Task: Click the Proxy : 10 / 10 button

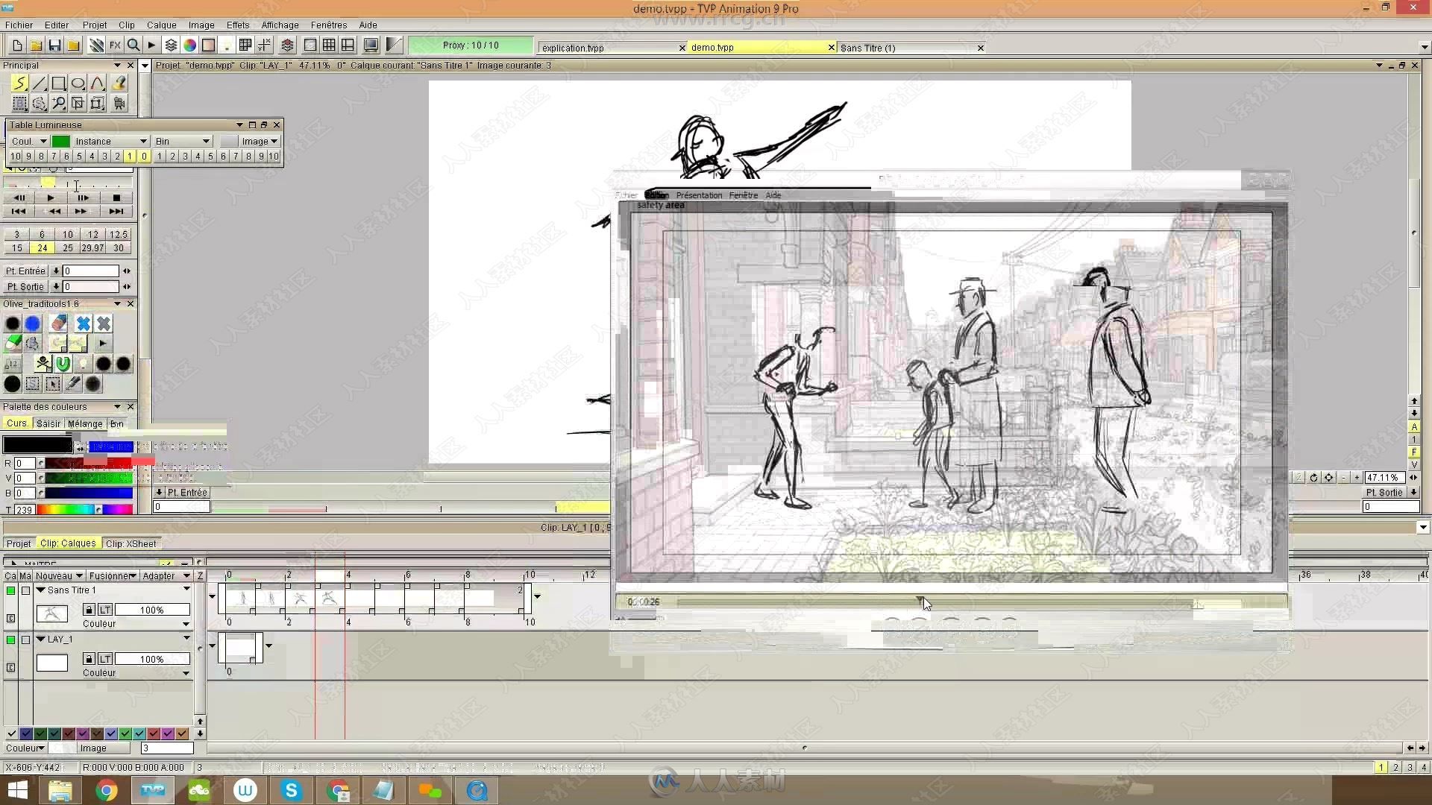Action: point(471,45)
